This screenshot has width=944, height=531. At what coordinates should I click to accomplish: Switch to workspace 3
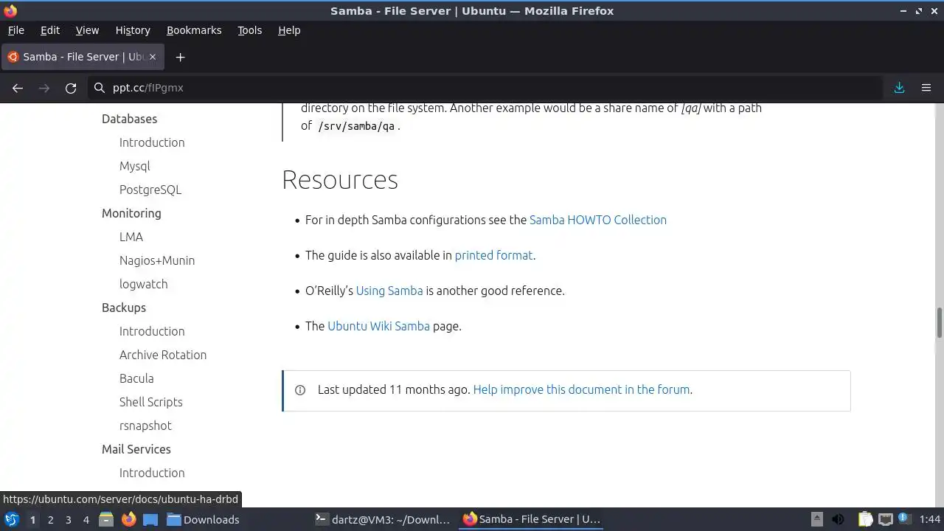click(68, 519)
